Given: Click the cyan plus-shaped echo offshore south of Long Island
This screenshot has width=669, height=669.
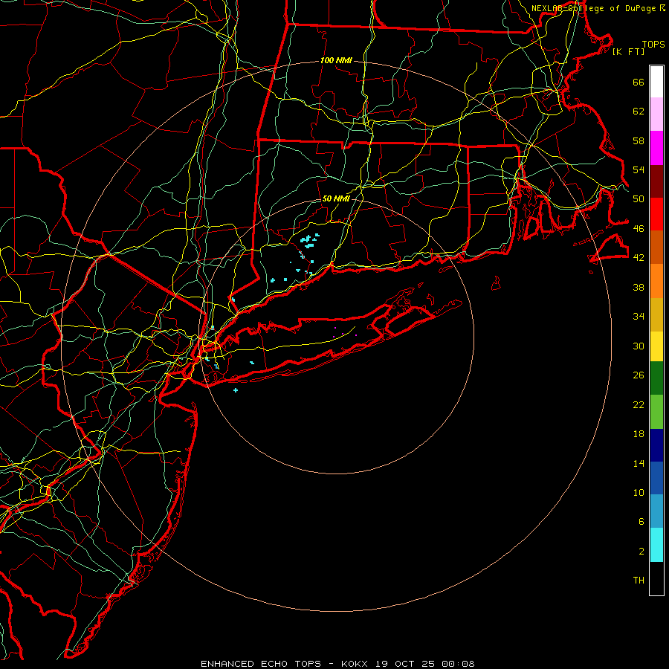Looking at the screenshot, I should coord(236,390).
